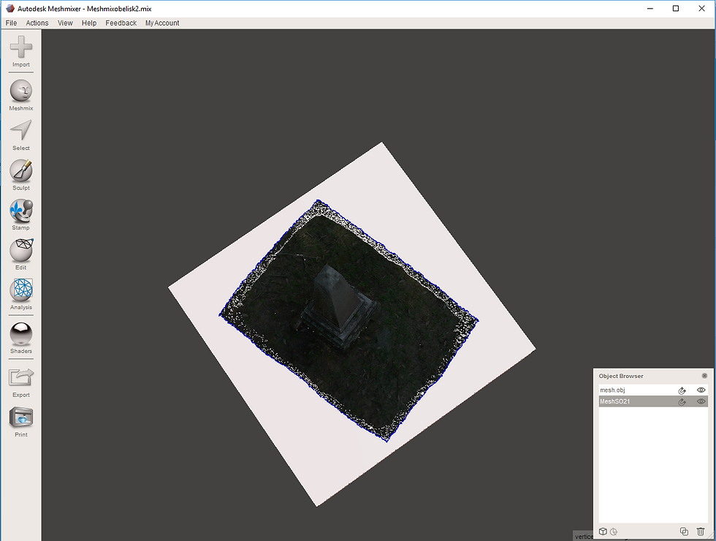Viewport: 716px width, 541px height.
Task: Click the pie-chart icon in Object Browser
Action: click(614, 531)
